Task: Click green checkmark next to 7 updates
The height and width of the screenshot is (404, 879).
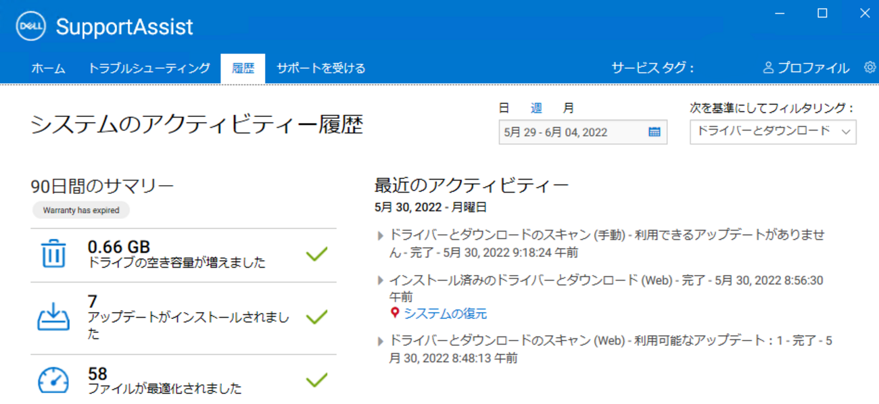Action: point(316,317)
